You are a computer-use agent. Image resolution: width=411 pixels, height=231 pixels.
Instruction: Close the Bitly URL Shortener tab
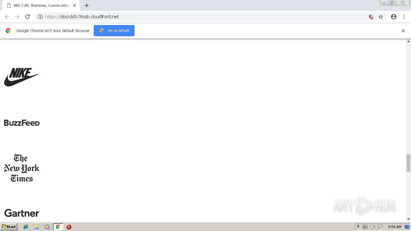pos(74,5)
